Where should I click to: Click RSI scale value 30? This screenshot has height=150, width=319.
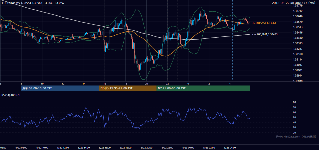tap(294, 127)
